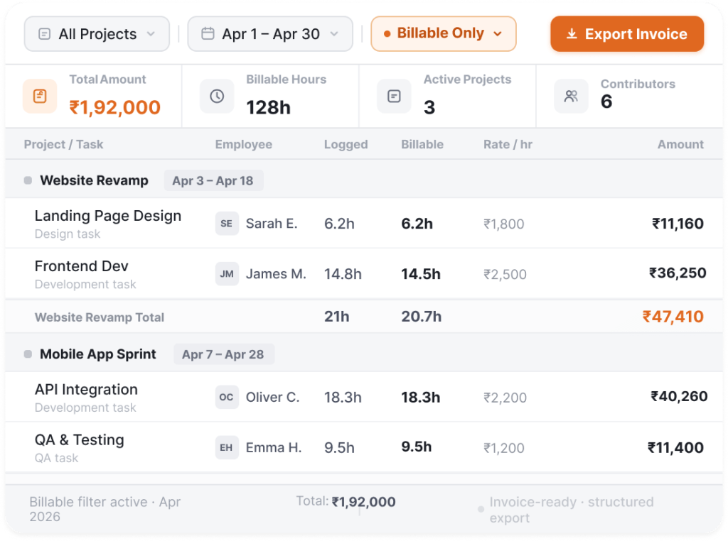Toggle the Billable Only filter
This screenshot has height=541, width=728.
pos(444,34)
